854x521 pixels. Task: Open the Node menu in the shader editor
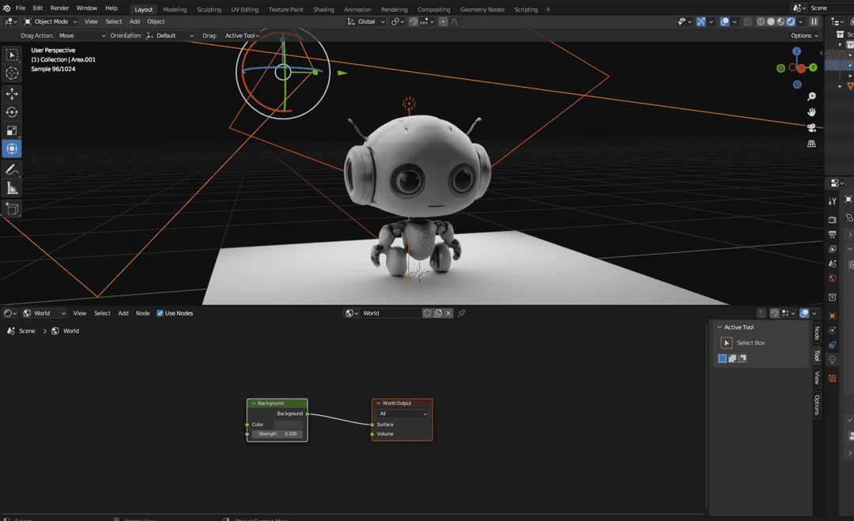coord(142,313)
